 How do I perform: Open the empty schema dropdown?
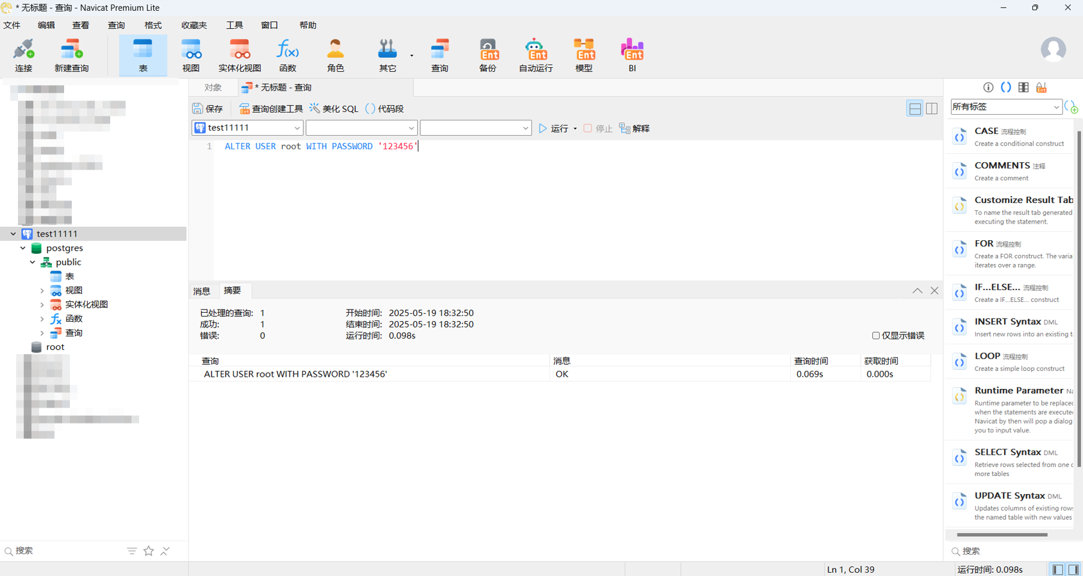click(475, 128)
